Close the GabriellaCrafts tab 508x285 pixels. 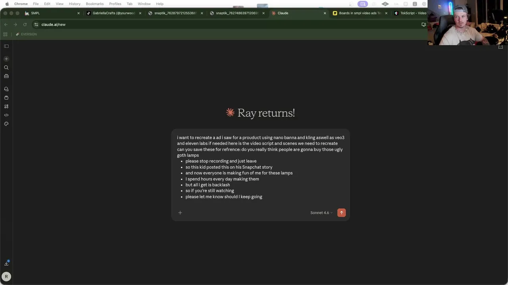coord(140,13)
